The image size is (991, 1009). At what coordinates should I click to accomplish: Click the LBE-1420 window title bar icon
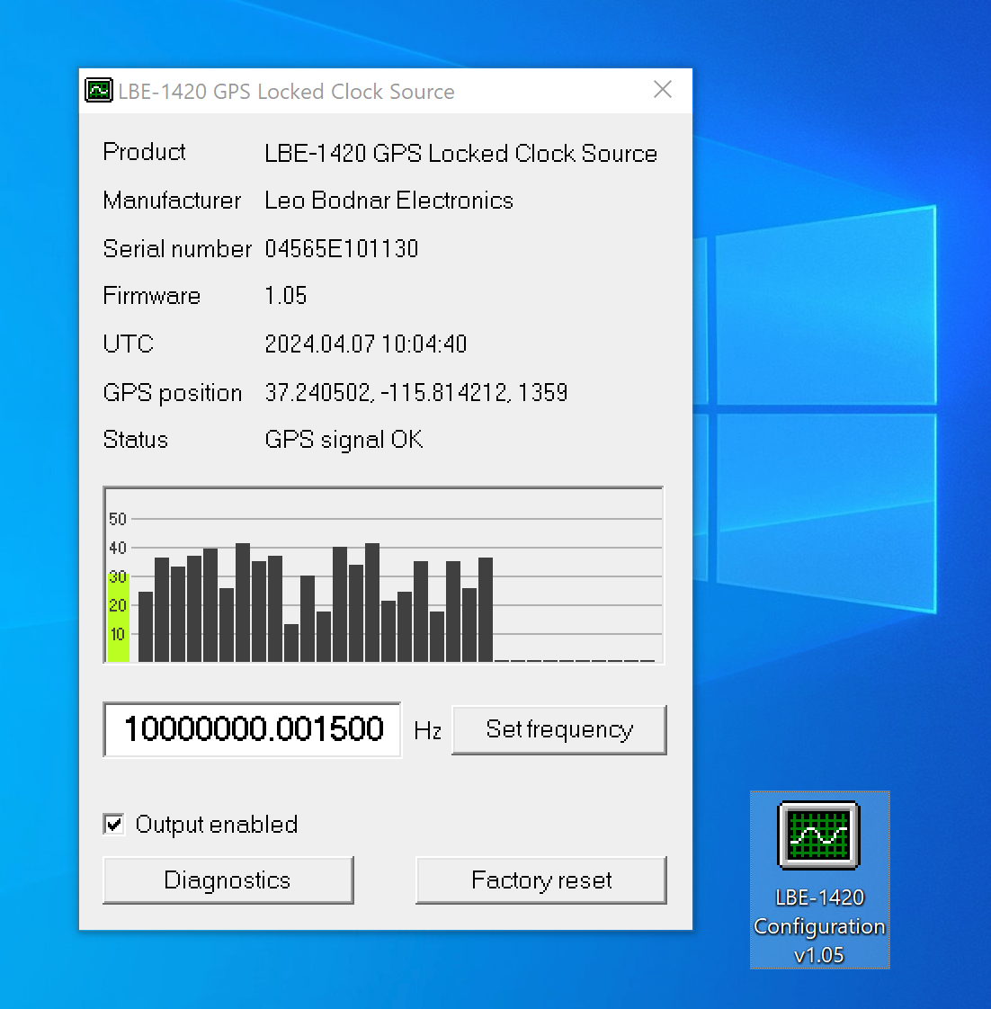click(99, 91)
